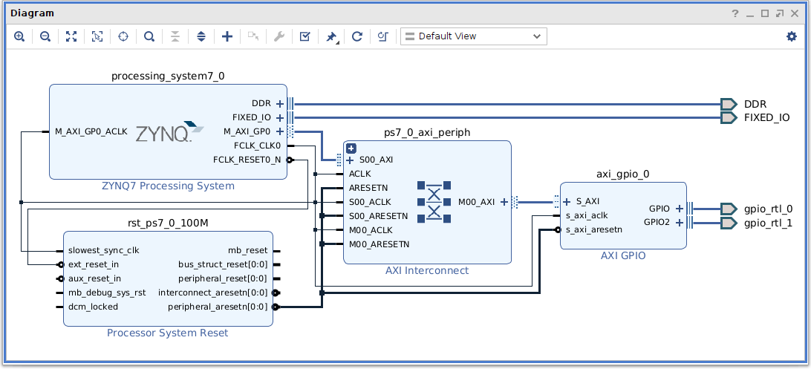Add an IP with the plus icon

click(x=227, y=36)
